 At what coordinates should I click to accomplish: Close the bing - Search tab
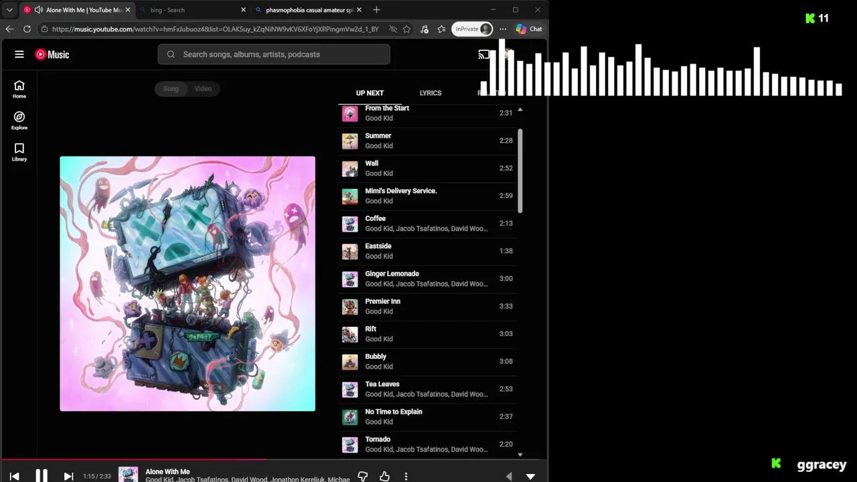pyautogui.click(x=243, y=10)
